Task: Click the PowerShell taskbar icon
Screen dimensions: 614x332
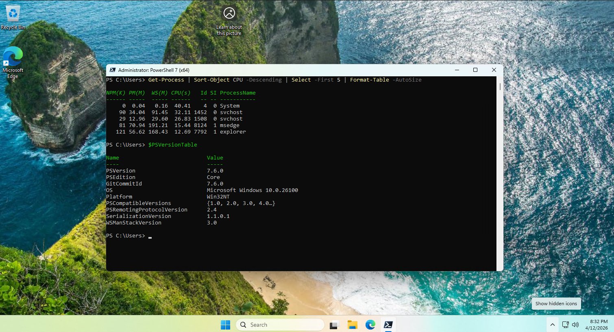Action: (x=388, y=325)
